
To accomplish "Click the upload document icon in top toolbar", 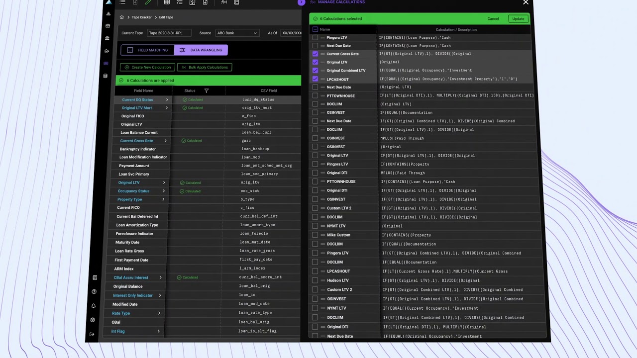I will click(x=135, y=2).
